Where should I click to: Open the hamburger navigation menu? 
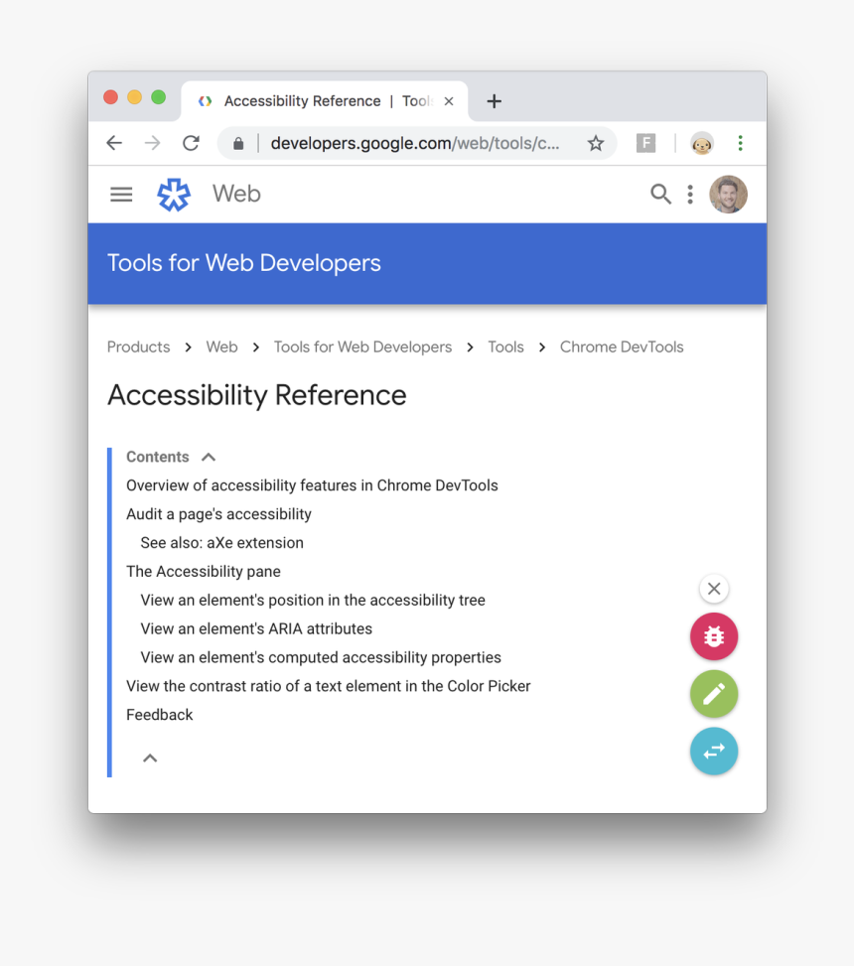(x=121, y=195)
